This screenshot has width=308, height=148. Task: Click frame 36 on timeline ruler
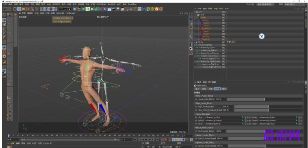[95, 135]
